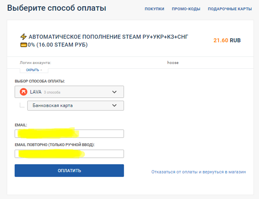Click the hoose account login value
This screenshot has width=259, height=199.
pyautogui.click(x=173, y=63)
